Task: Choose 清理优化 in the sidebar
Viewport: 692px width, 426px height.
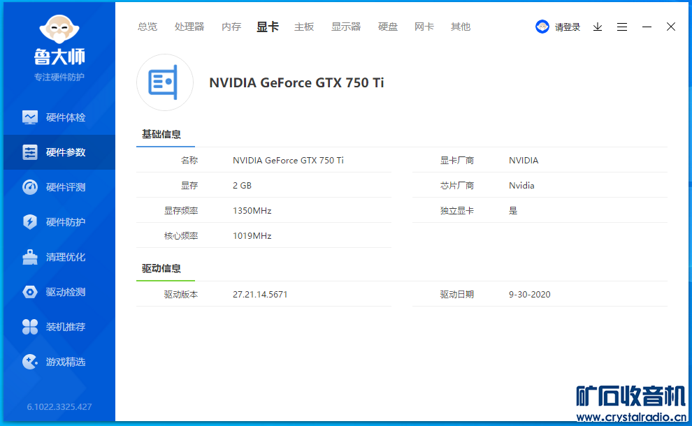Action: (x=66, y=257)
